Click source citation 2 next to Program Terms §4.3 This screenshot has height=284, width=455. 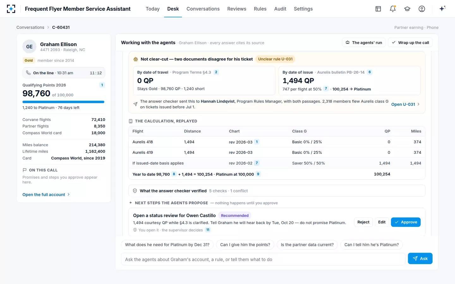(x=216, y=72)
